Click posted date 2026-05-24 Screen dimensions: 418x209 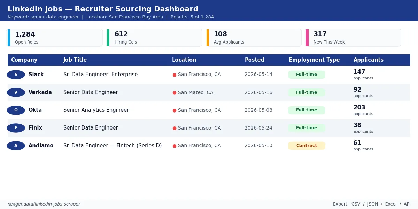(258, 128)
